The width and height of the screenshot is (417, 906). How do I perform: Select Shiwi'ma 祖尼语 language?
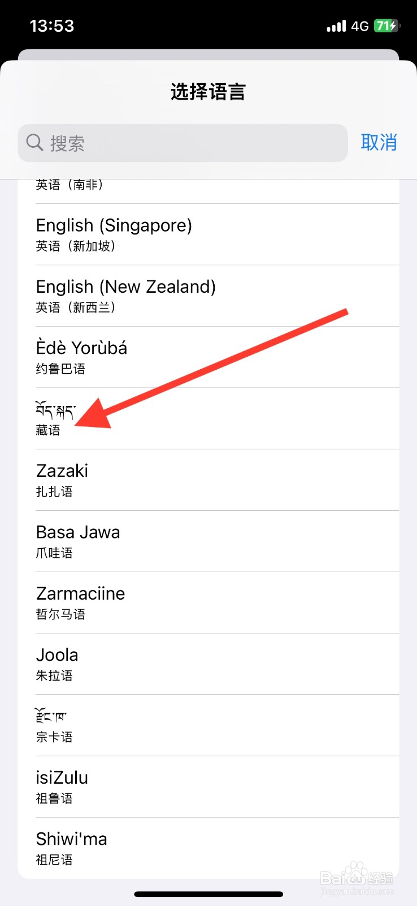click(x=208, y=848)
